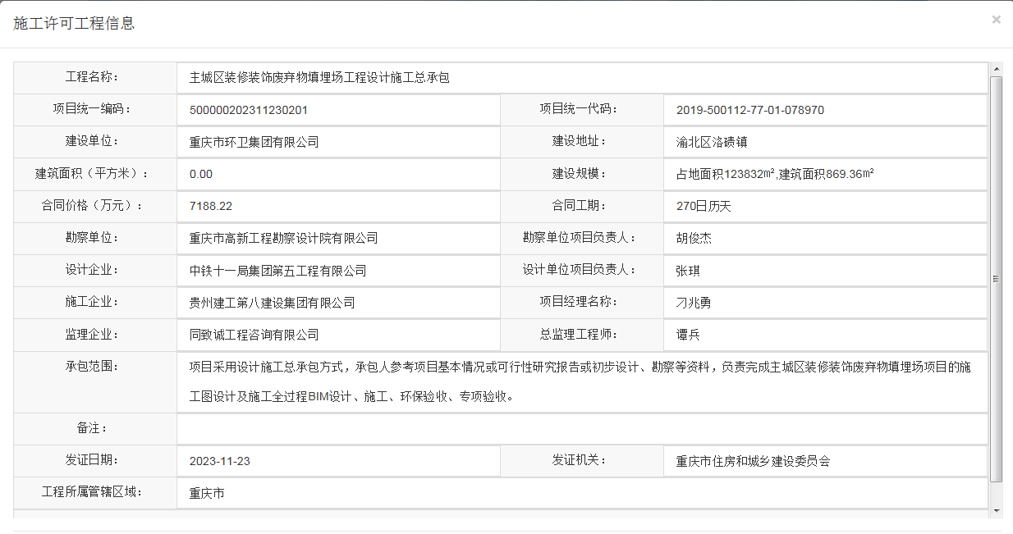Click jurisdiction value 重庆市
Screen dimensions: 1013x534
click(207, 494)
